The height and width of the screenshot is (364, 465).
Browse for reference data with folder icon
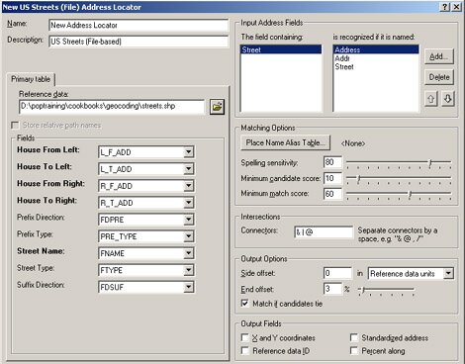tap(218, 107)
